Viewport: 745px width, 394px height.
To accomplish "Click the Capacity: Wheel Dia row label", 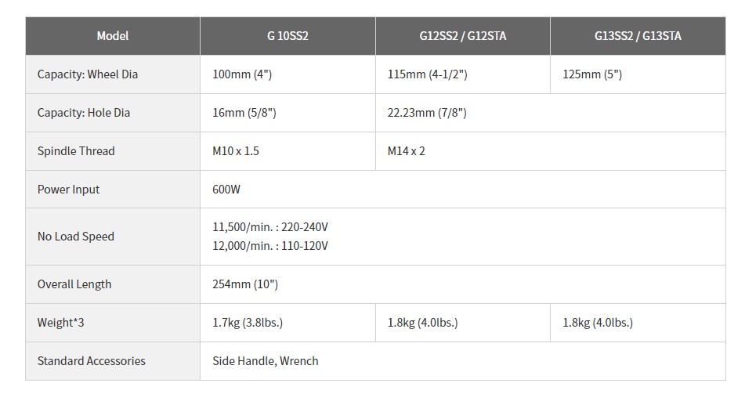I will pyautogui.click(x=88, y=74).
